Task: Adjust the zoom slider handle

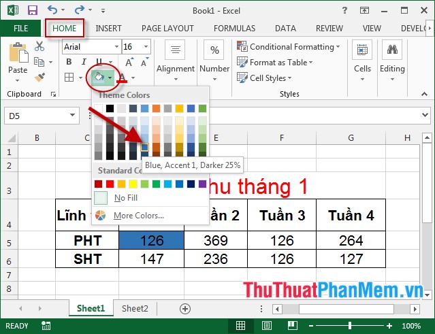Action: click(350, 326)
